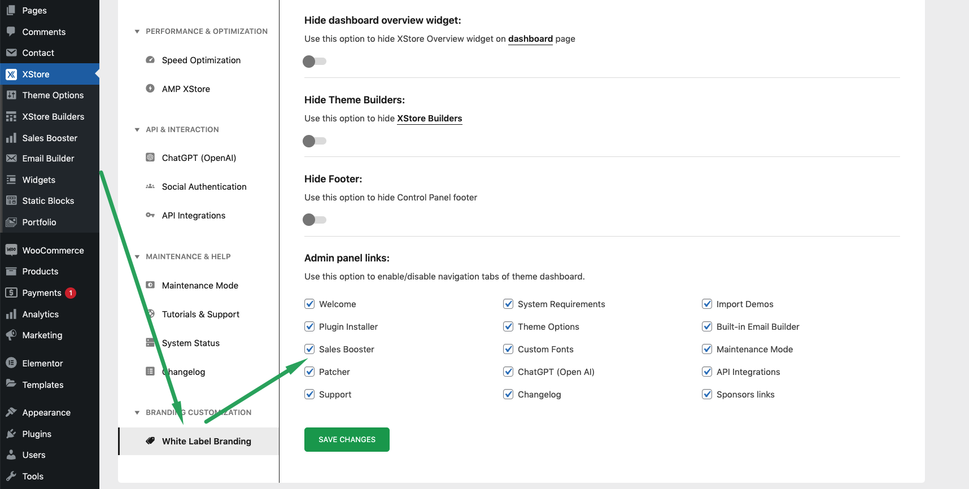
Task: Follow the XStore Builders text link
Action: pos(430,119)
